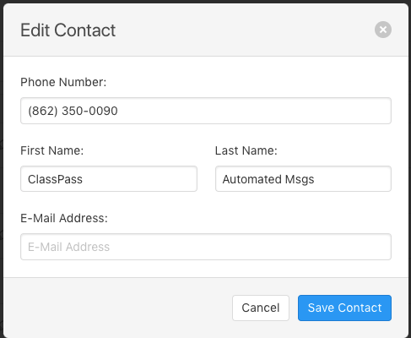Focus the First Name field containing ClassPass
The height and width of the screenshot is (338, 411).
click(x=109, y=179)
